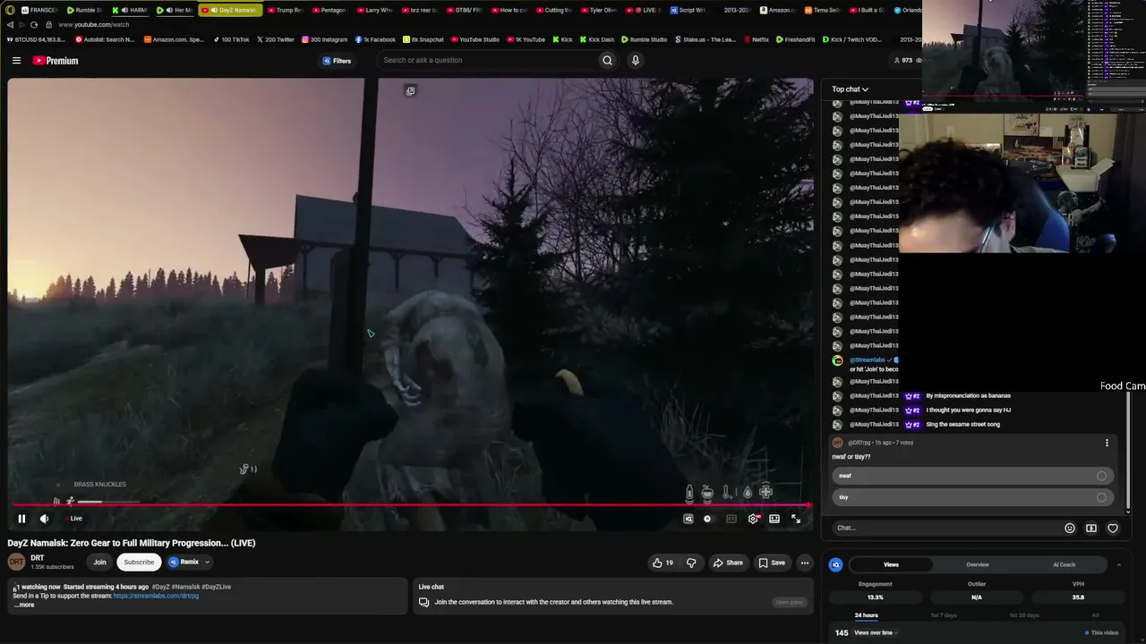Open the '1k Facebook' bookmark

coord(375,39)
